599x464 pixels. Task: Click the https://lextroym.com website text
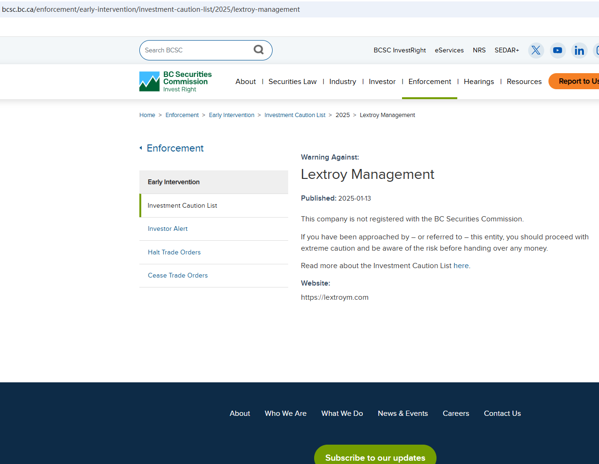point(334,297)
